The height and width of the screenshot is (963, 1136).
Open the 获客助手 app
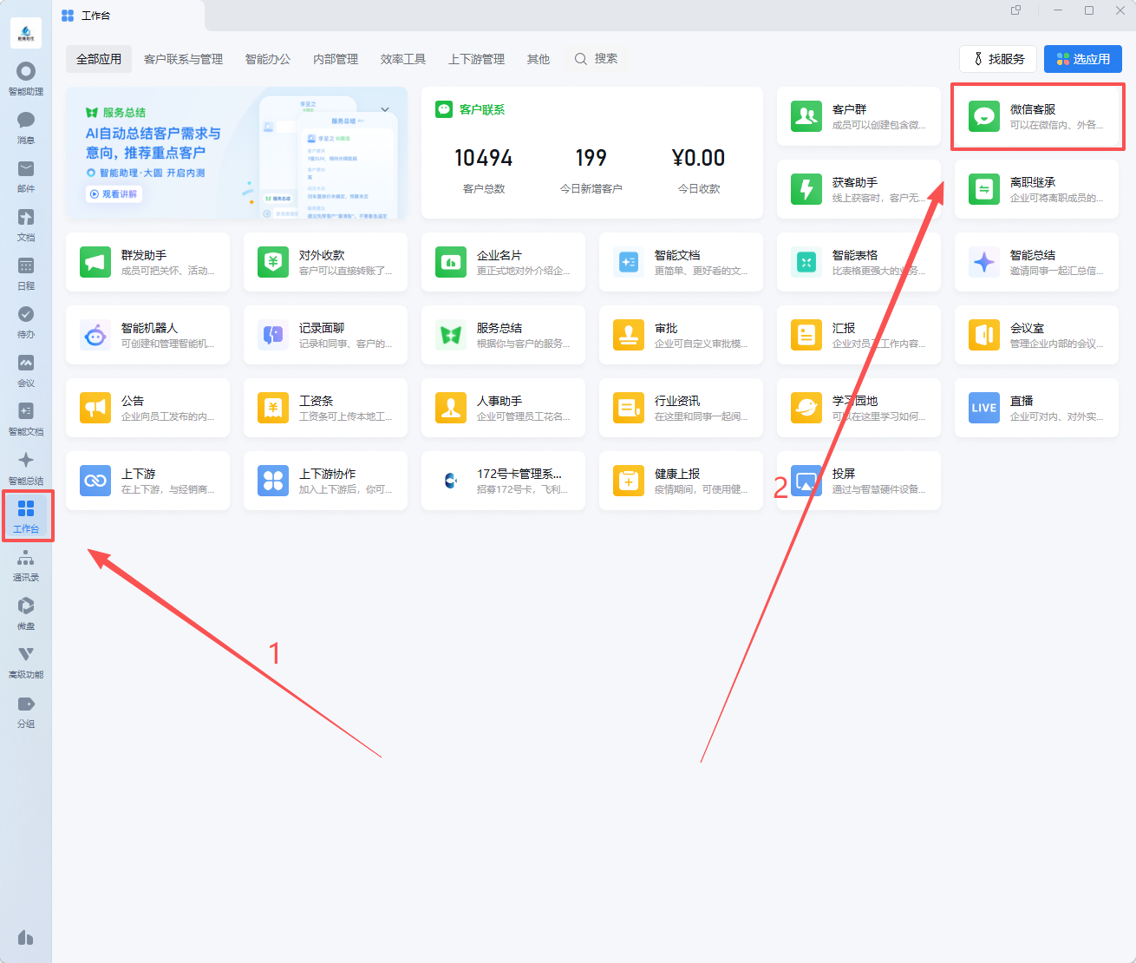[x=859, y=189]
